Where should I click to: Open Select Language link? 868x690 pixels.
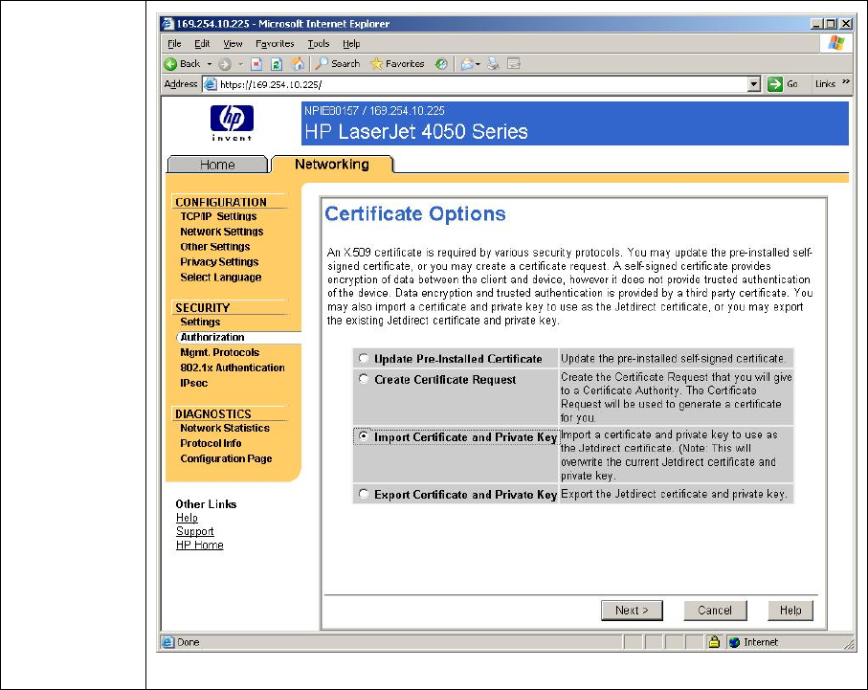(220, 277)
